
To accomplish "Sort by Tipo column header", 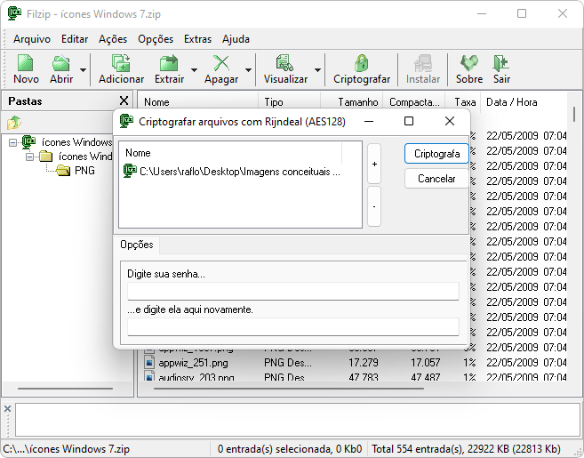I will (289, 102).
